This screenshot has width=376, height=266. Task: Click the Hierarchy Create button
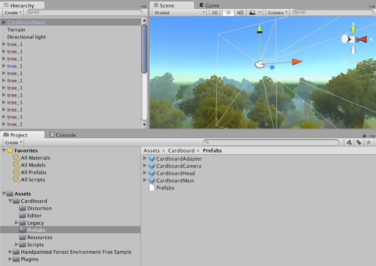(x=13, y=13)
